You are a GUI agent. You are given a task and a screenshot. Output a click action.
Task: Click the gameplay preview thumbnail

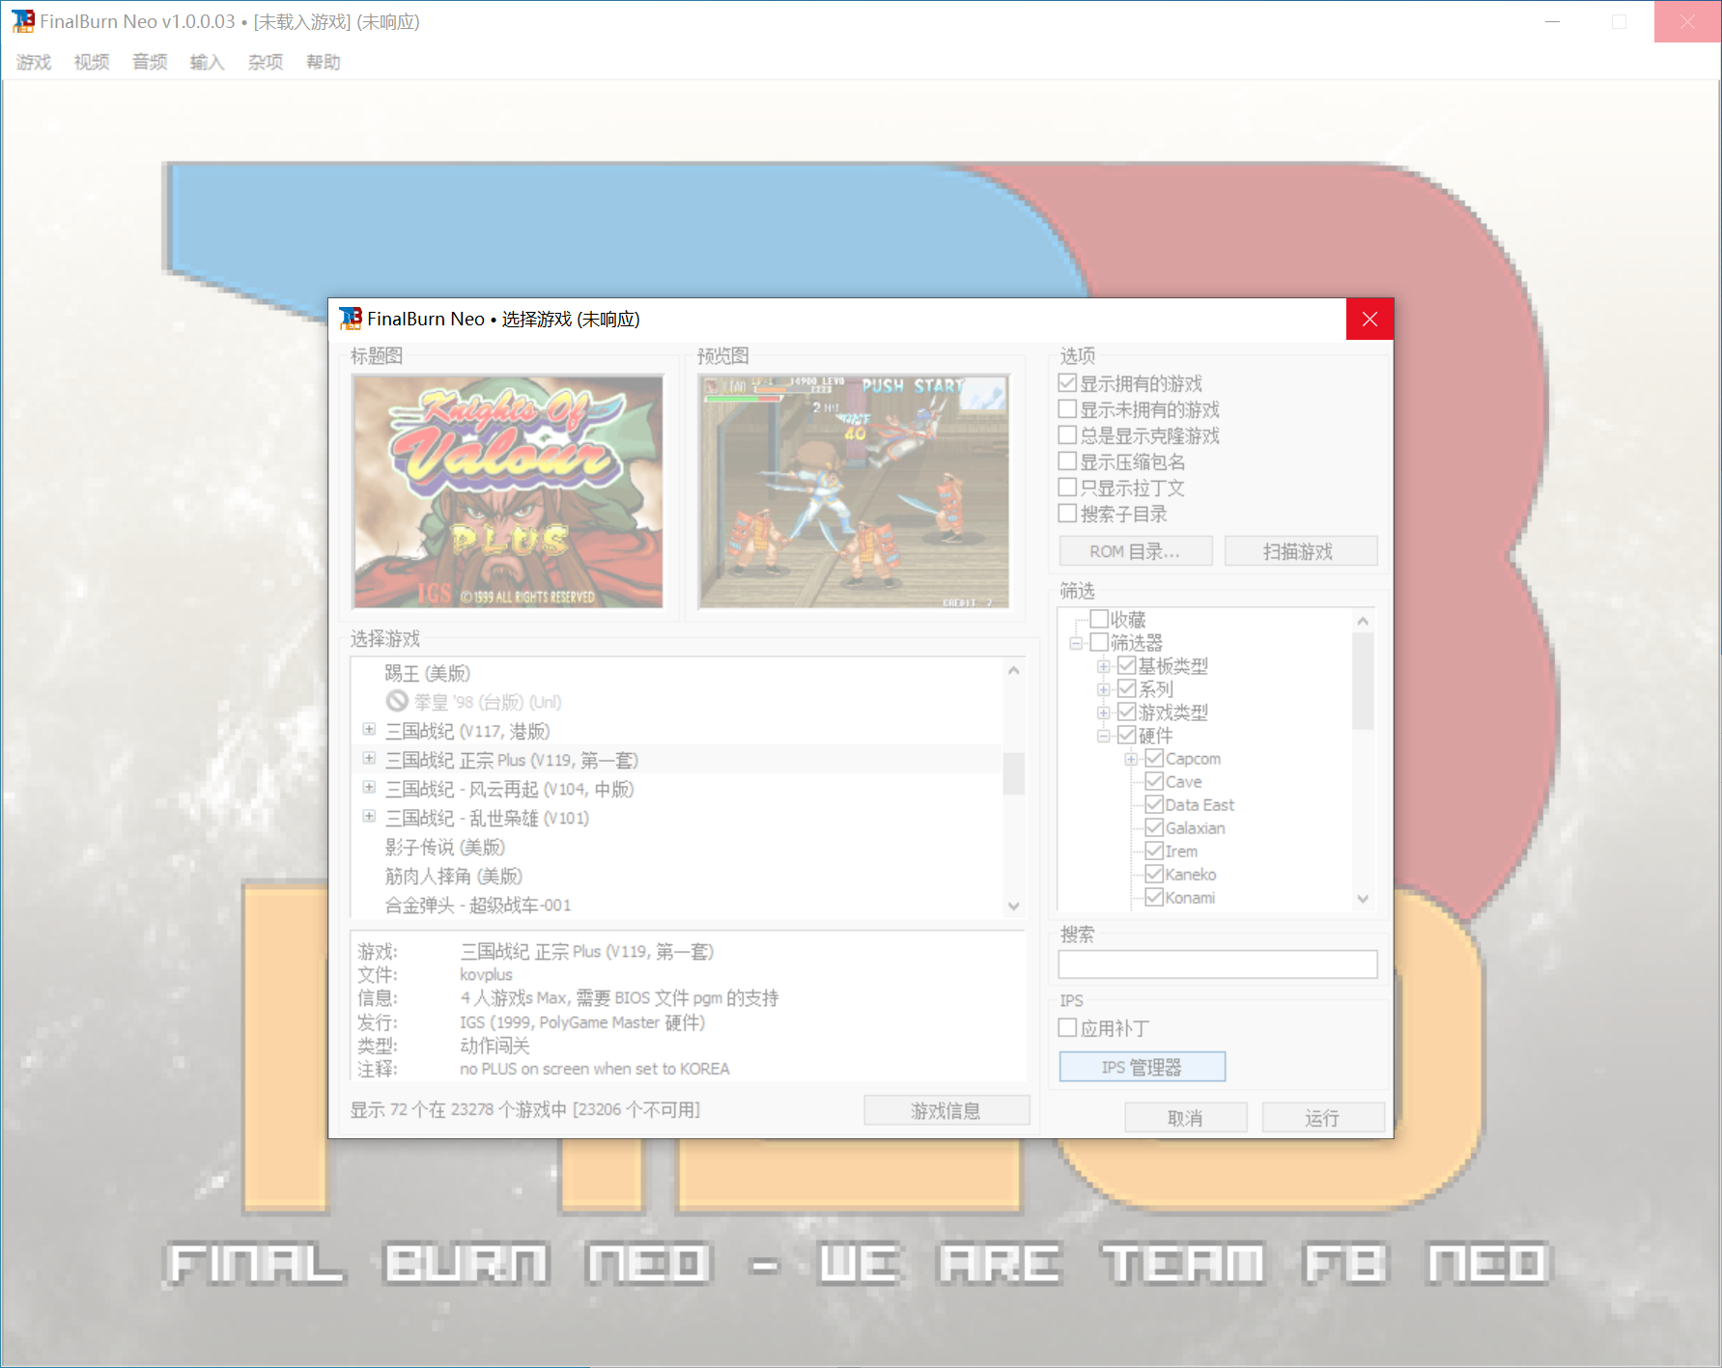coord(854,491)
